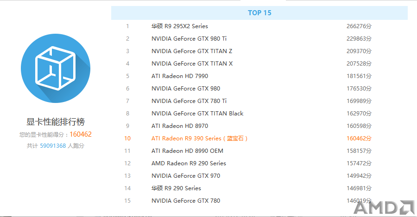The width and height of the screenshot is (417, 217).
Task: Click the score 181561分
Action: coord(359,76)
